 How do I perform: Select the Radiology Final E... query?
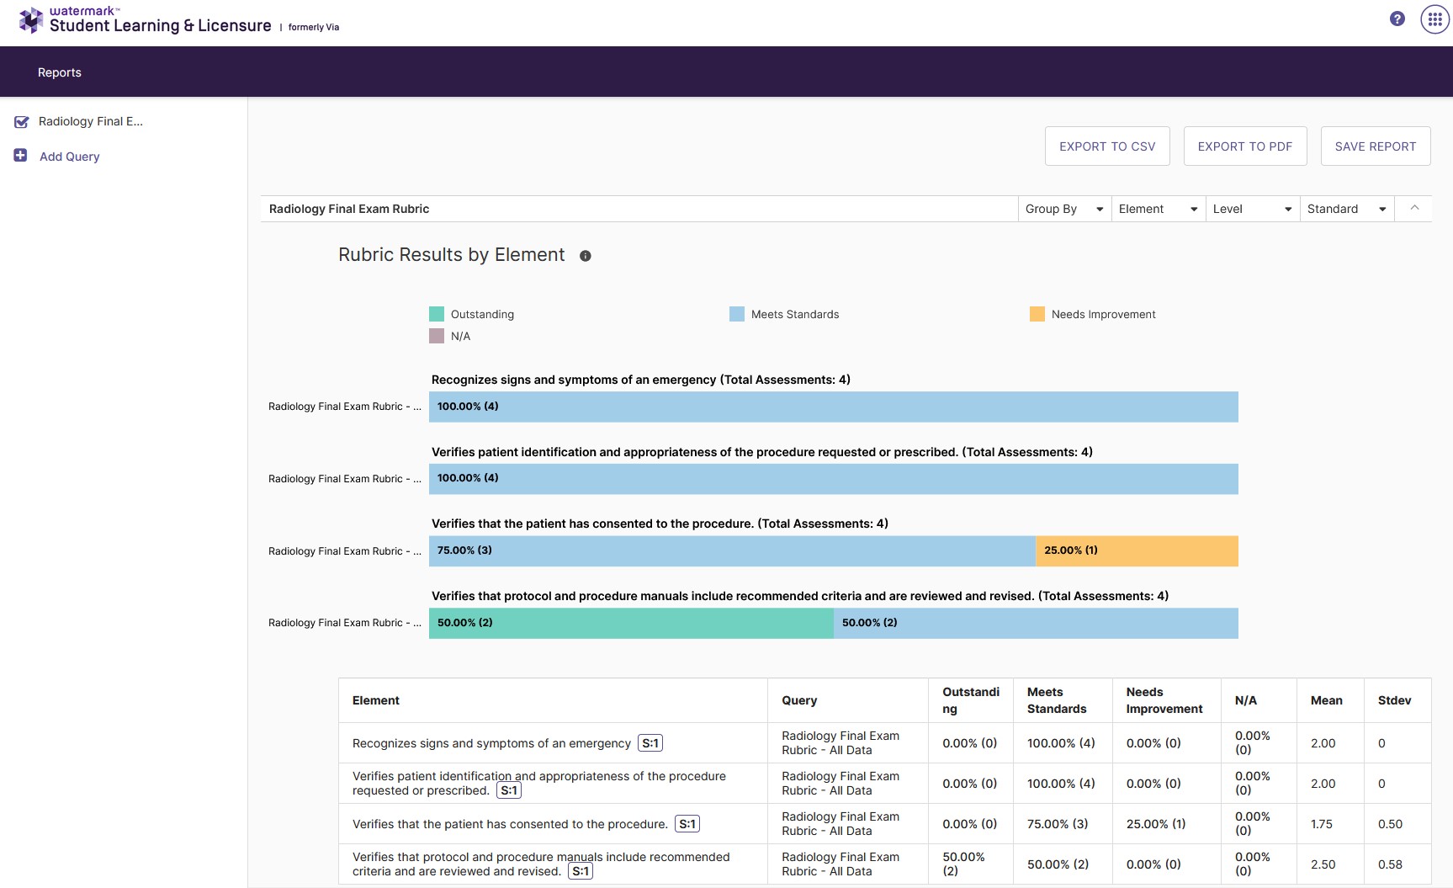[91, 121]
